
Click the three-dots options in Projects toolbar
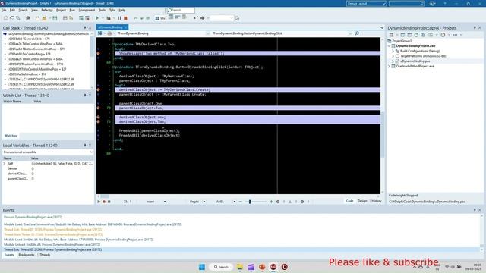tap(455, 35)
